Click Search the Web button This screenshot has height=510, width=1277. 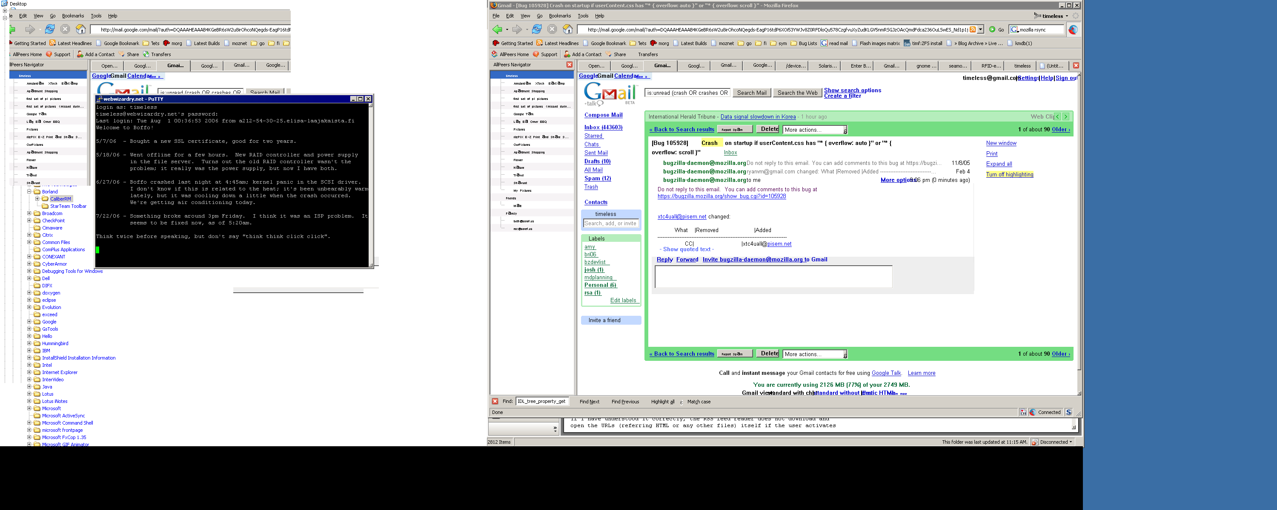(x=797, y=93)
